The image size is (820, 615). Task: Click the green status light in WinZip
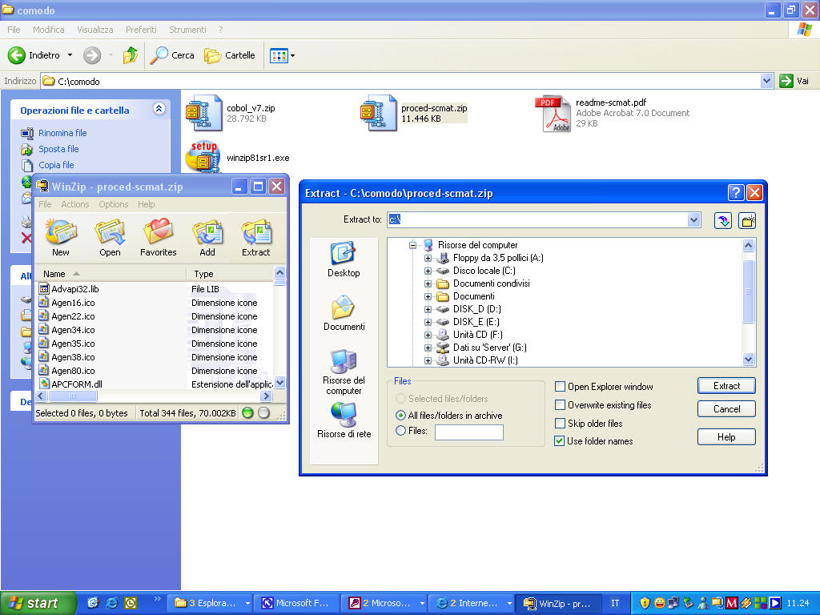[x=248, y=413]
